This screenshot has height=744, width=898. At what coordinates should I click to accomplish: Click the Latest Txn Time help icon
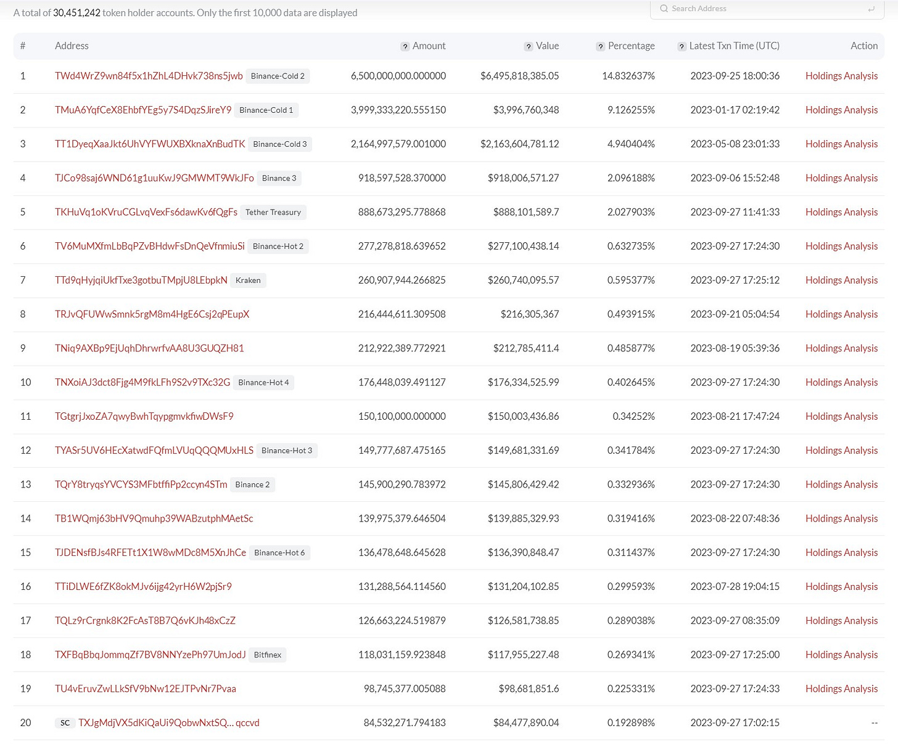point(682,46)
